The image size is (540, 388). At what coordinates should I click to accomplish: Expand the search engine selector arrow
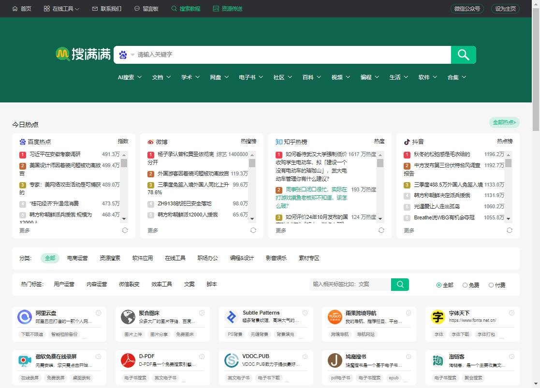click(132, 55)
